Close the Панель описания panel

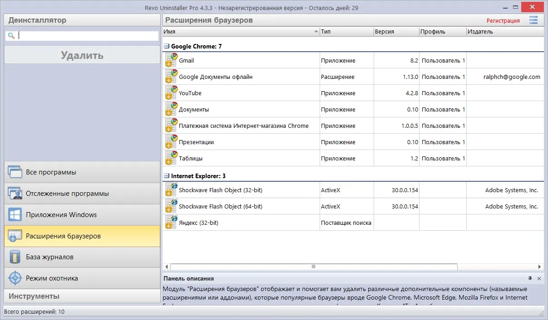pyautogui.click(x=539, y=278)
